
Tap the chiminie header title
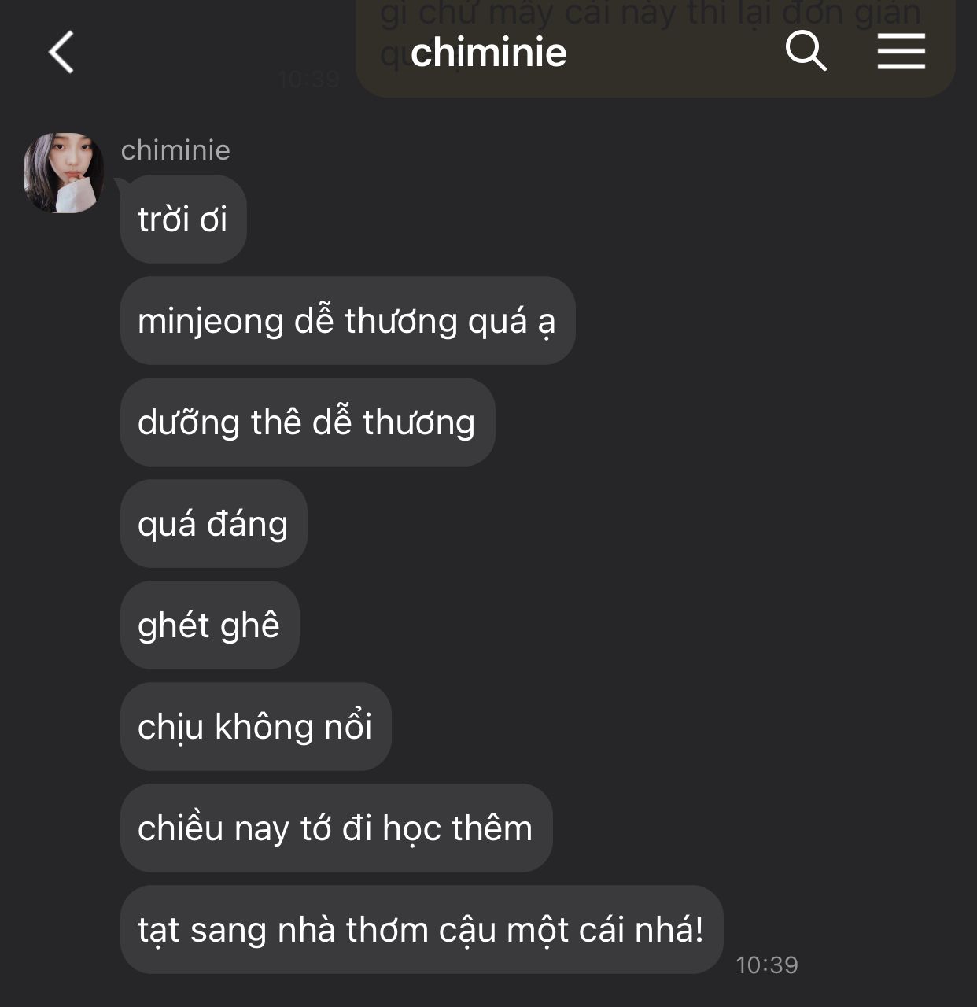point(489,53)
